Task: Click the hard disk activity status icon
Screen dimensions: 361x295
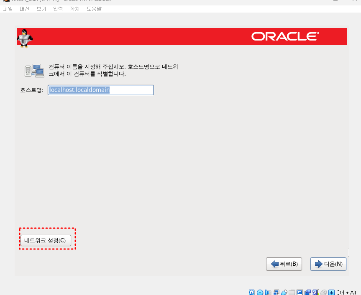Action: pyautogui.click(x=252, y=292)
